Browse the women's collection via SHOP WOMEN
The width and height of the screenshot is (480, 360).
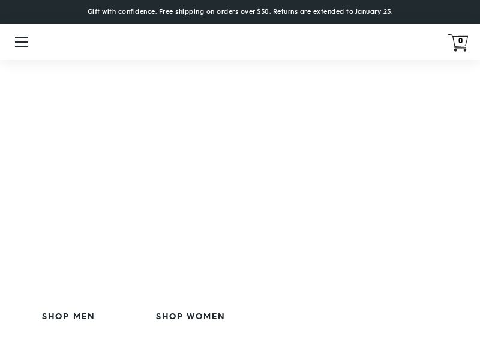point(190,316)
